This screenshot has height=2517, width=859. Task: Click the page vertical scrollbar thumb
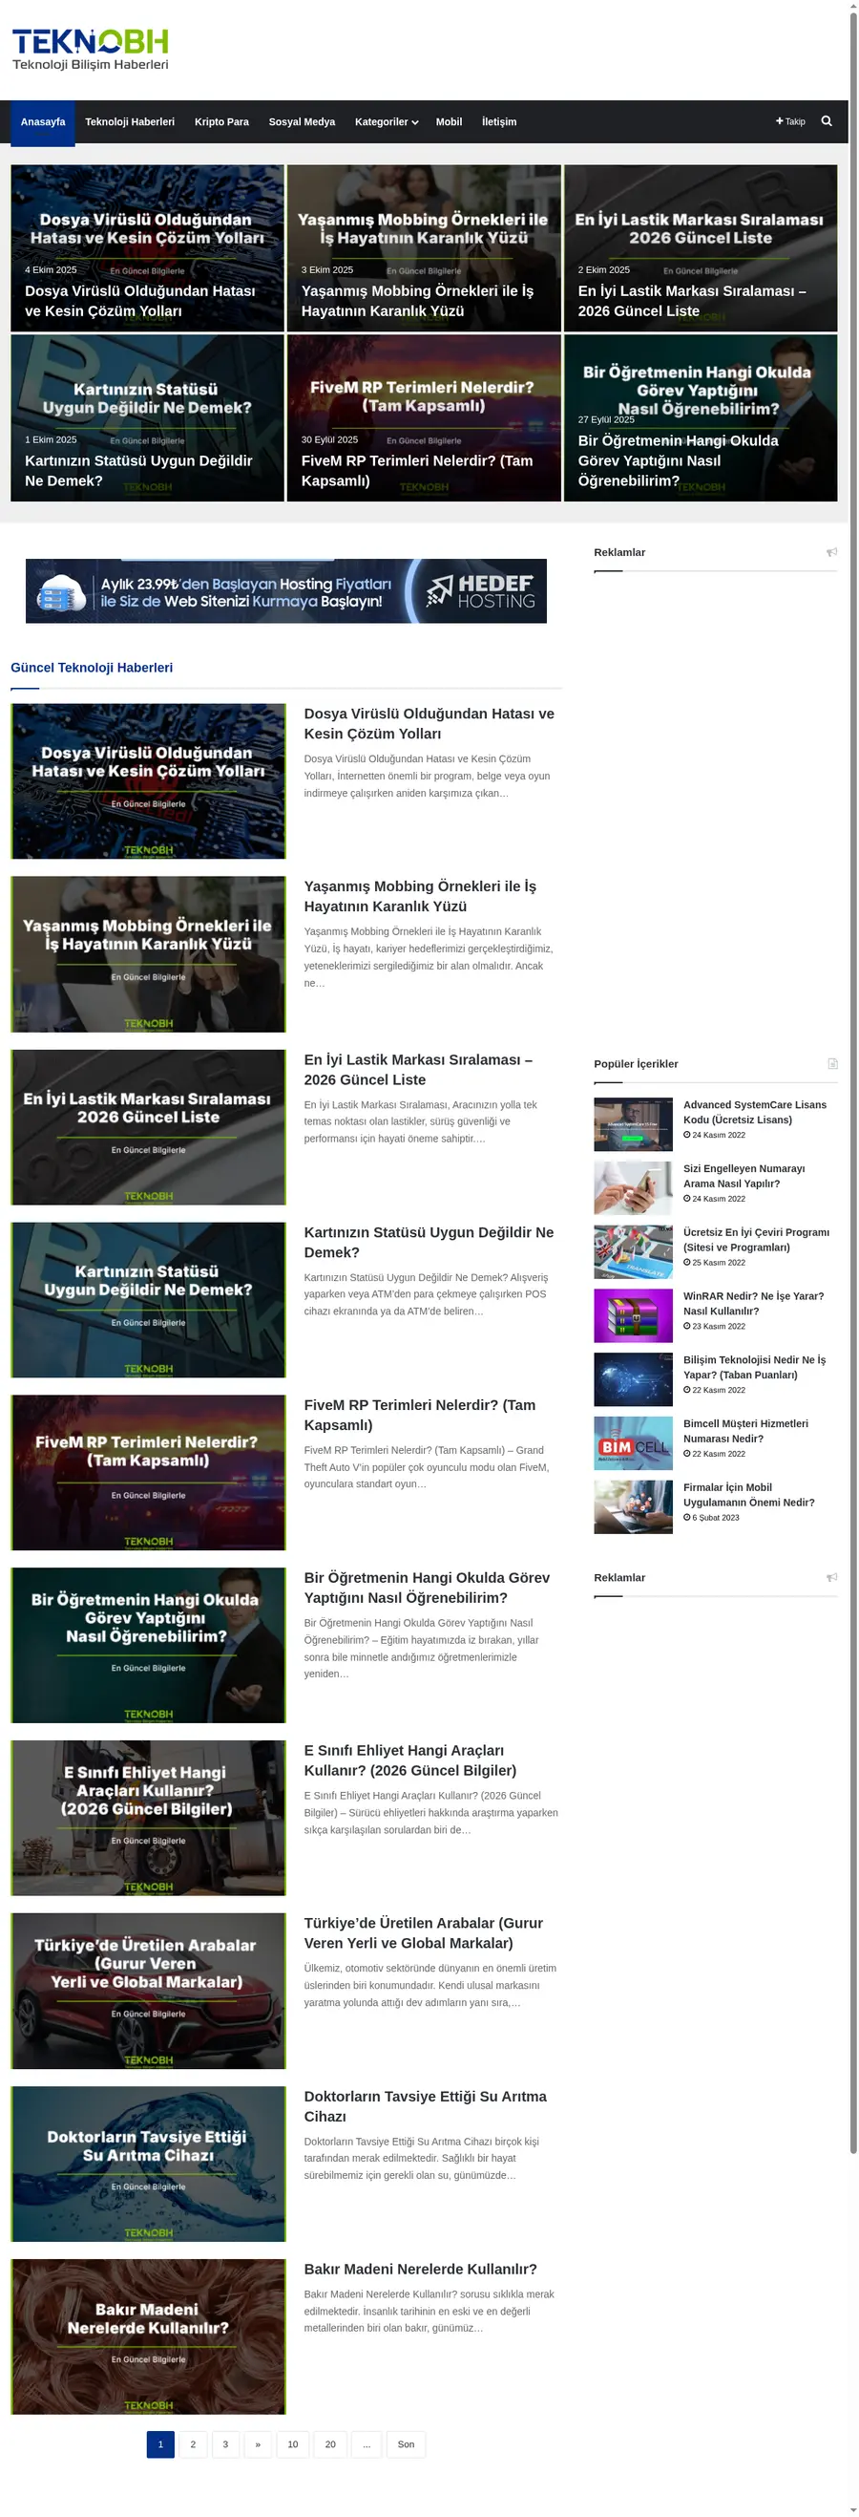click(x=853, y=1082)
